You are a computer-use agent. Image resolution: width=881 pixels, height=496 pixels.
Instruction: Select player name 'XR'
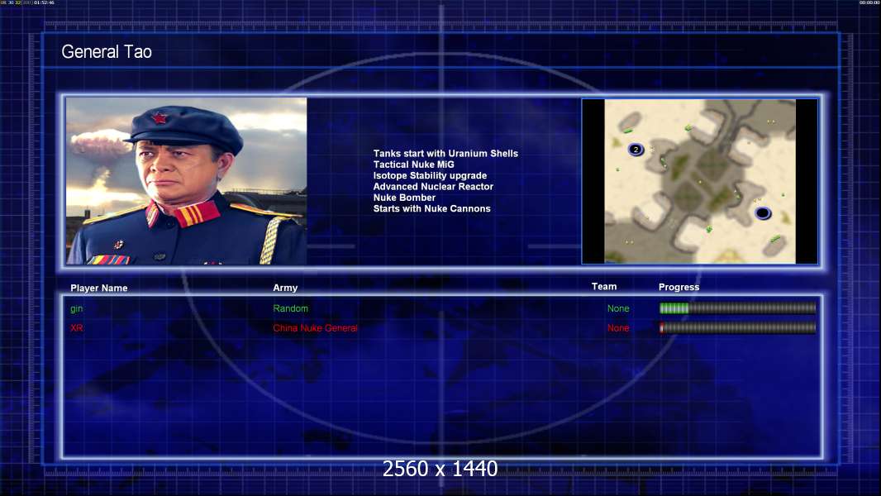coord(76,328)
